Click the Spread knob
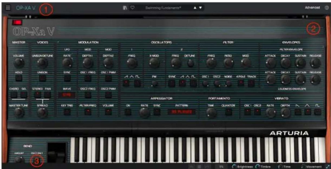Viewport: 331px width, 169px height. point(42,113)
